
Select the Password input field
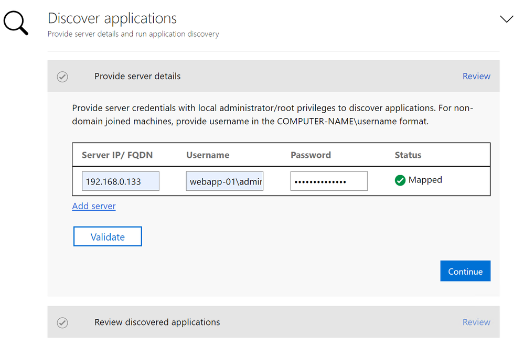click(x=329, y=181)
